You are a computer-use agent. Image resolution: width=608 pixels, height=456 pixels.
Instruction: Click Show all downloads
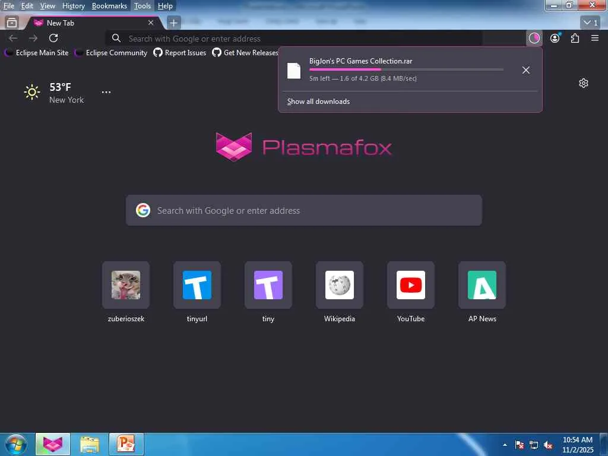[318, 102]
